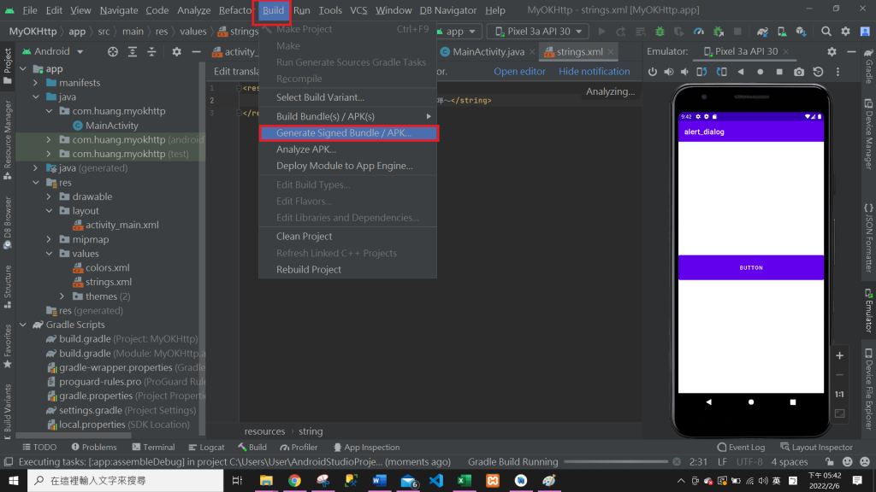The width and height of the screenshot is (876, 492).
Task: Open the Pixel 3a API 30 device dropdown
Action: (539, 32)
